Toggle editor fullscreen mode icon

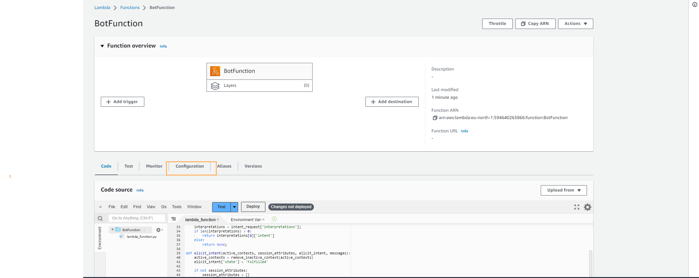[x=577, y=207]
